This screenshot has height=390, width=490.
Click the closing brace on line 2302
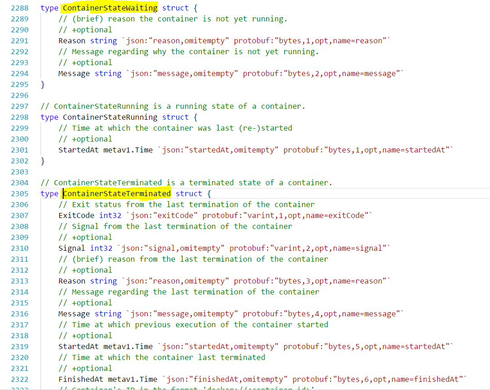43,161
